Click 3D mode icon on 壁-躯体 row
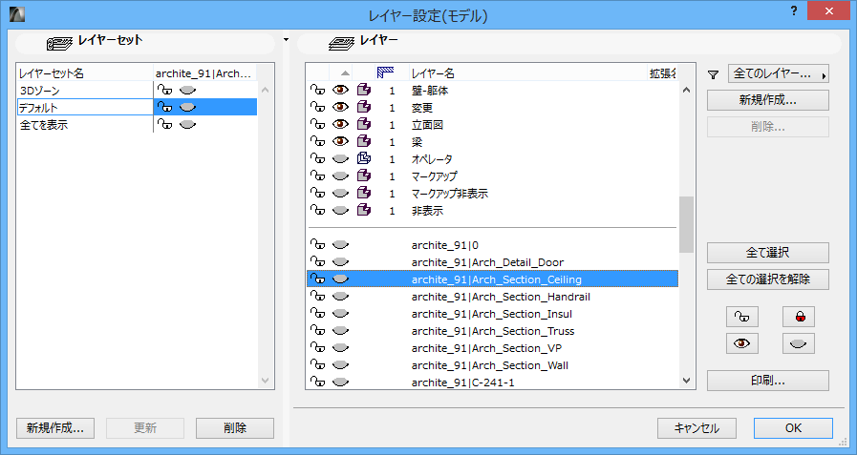This screenshot has height=455, width=857. click(x=364, y=90)
